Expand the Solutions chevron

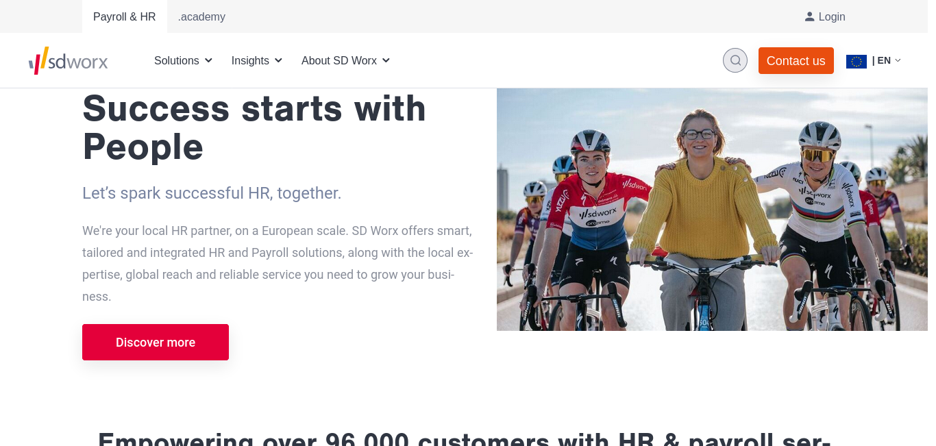(208, 60)
